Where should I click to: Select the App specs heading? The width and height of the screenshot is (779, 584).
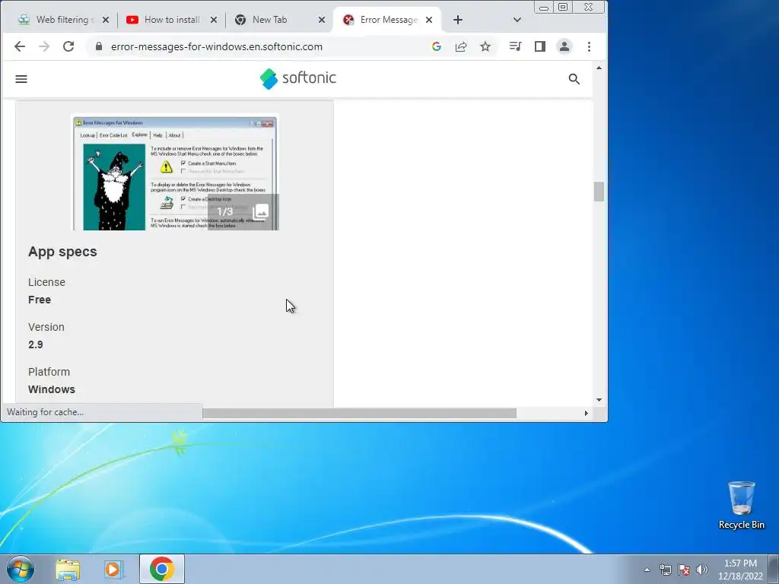[x=62, y=252]
